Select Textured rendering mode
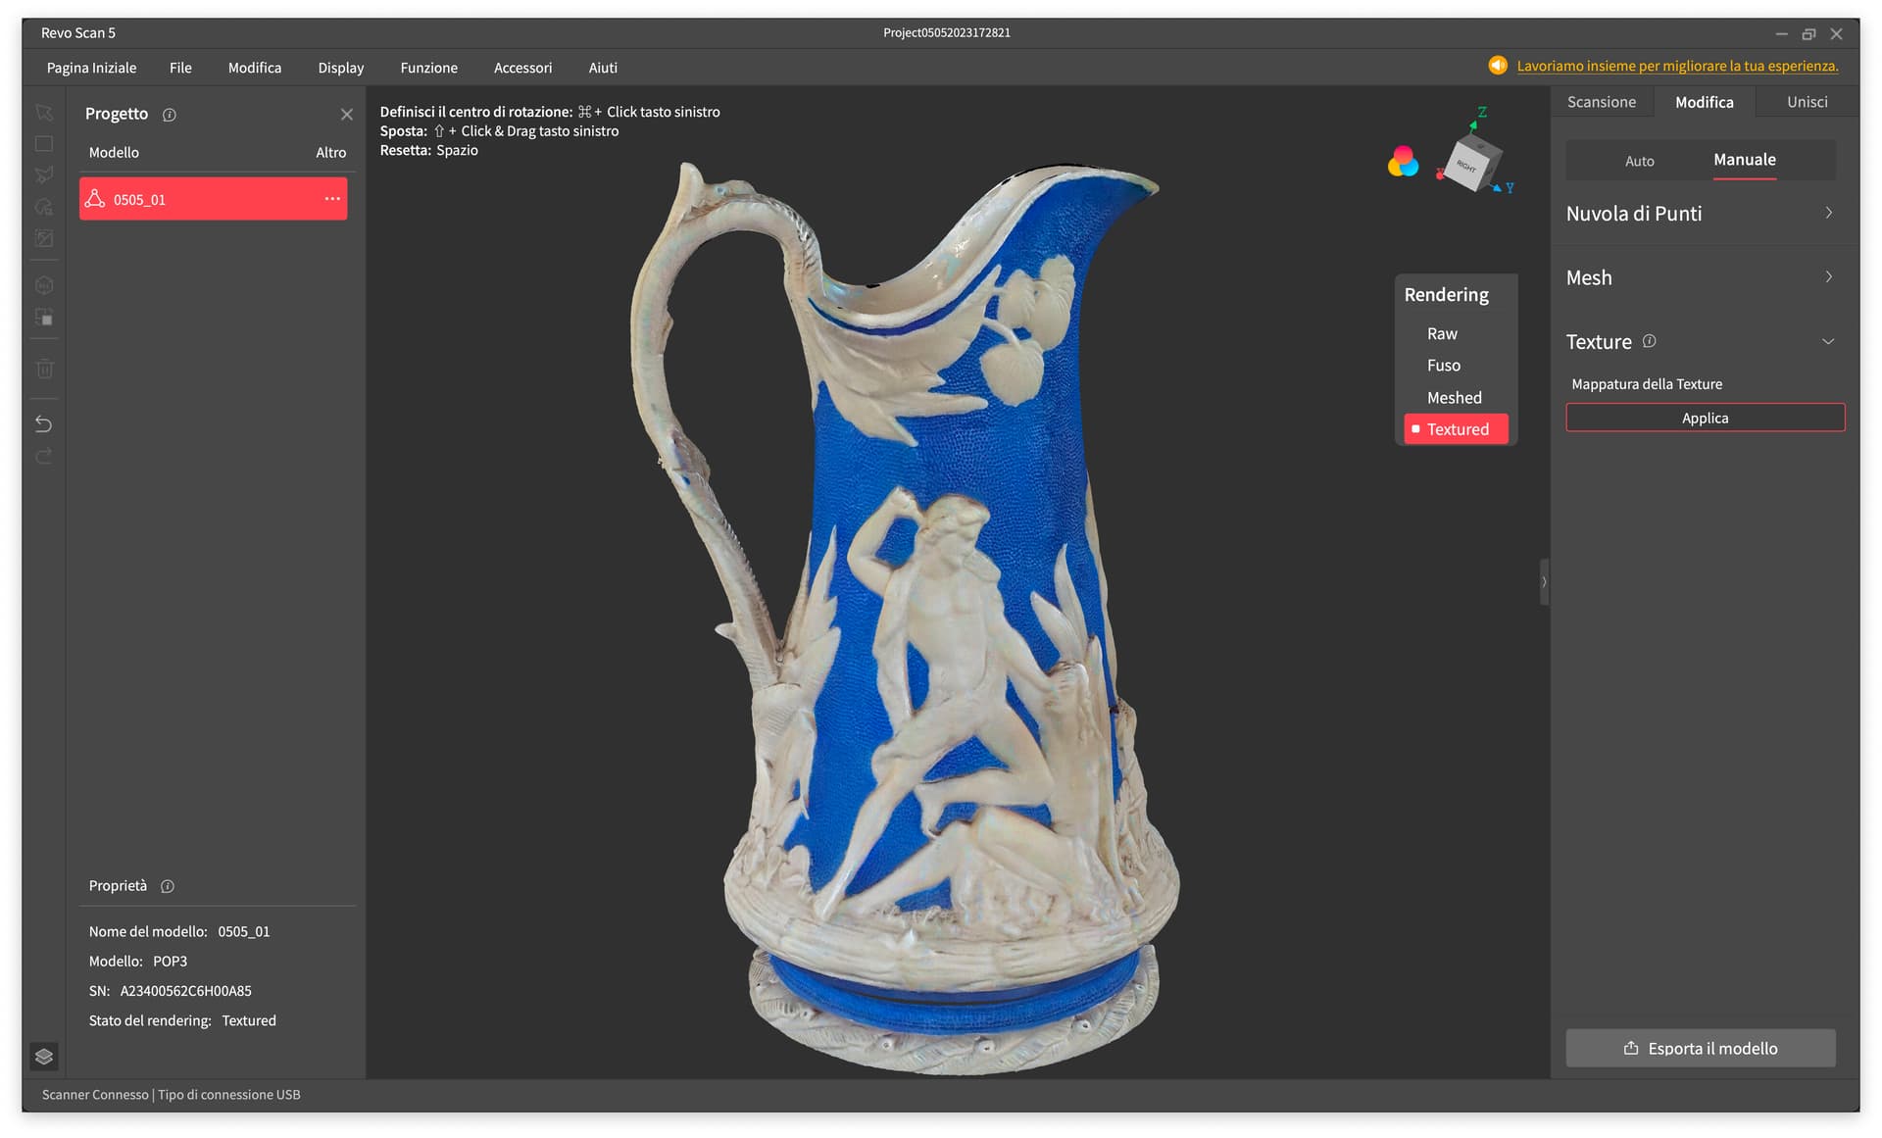1882x1138 pixels. pyautogui.click(x=1456, y=429)
